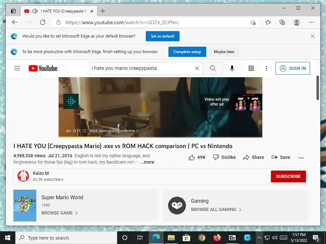Go to YouTube home via logo

pyautogui.click(x=43, y=68)
